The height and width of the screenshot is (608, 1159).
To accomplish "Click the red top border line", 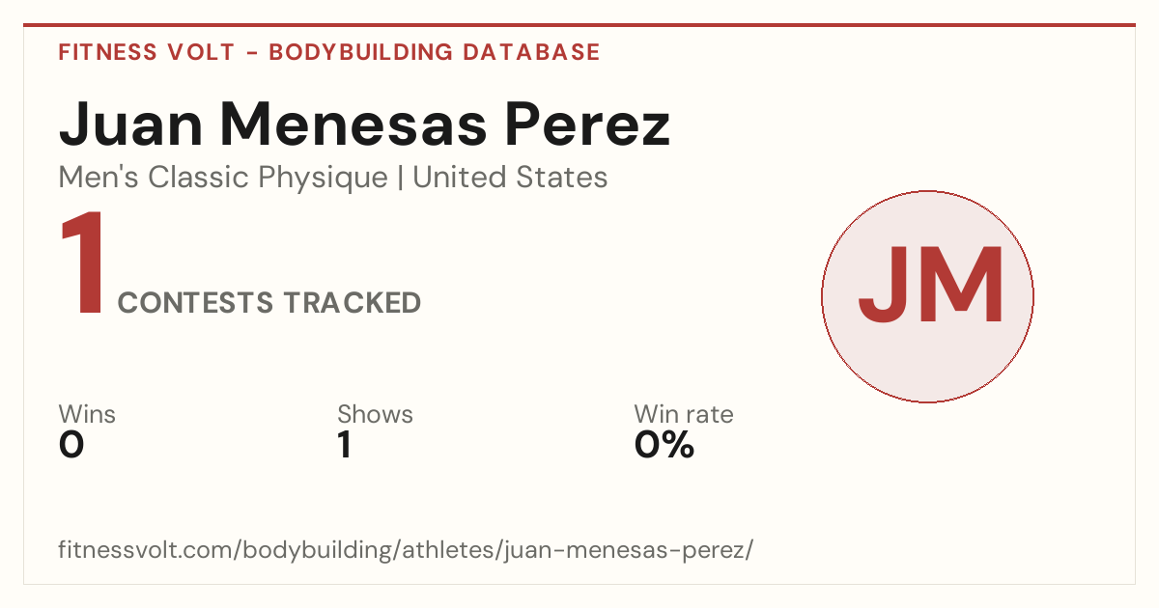I will tap(579, 25).
